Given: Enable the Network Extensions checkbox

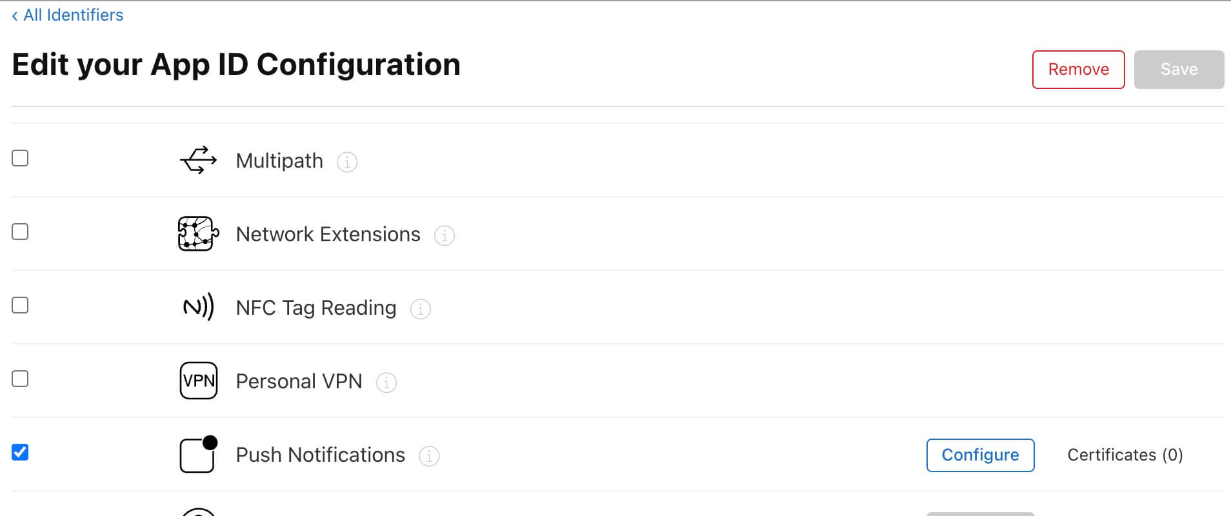Looking at the screenshot, I should point(20,232).
